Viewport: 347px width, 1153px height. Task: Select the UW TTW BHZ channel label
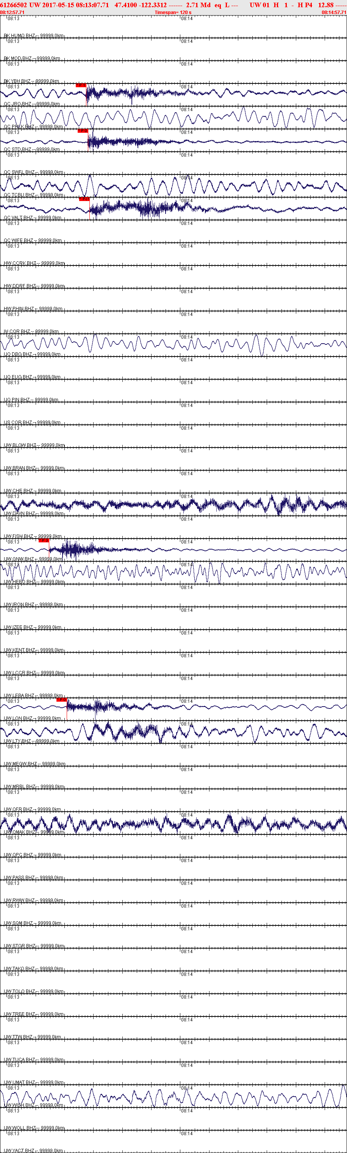click(x=32, y=1037)
